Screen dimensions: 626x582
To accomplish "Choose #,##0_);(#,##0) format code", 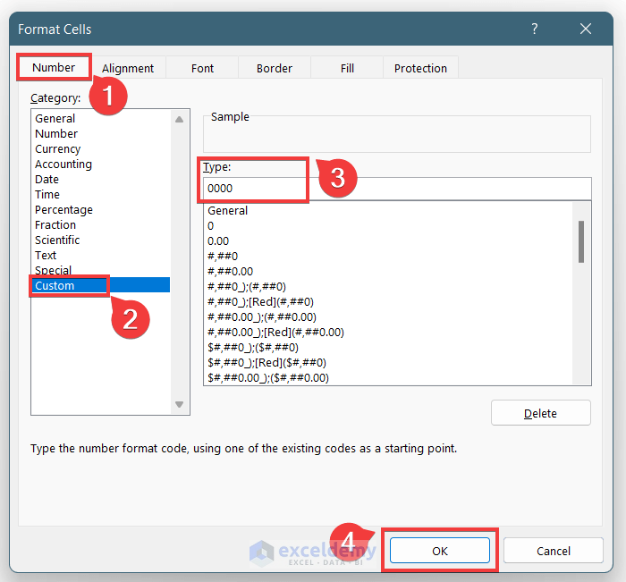I will point(388,287).
